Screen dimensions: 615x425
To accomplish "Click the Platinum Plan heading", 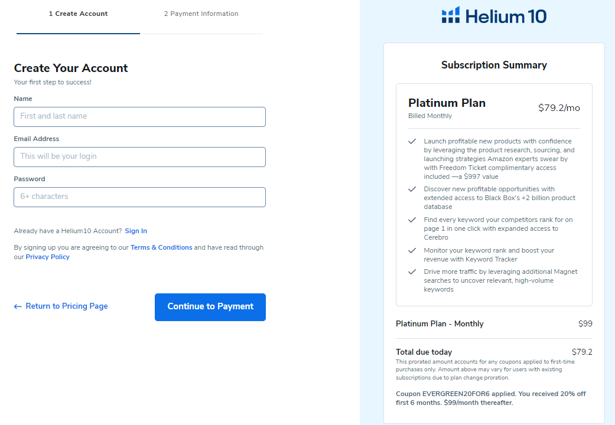I will click(447, 103).
